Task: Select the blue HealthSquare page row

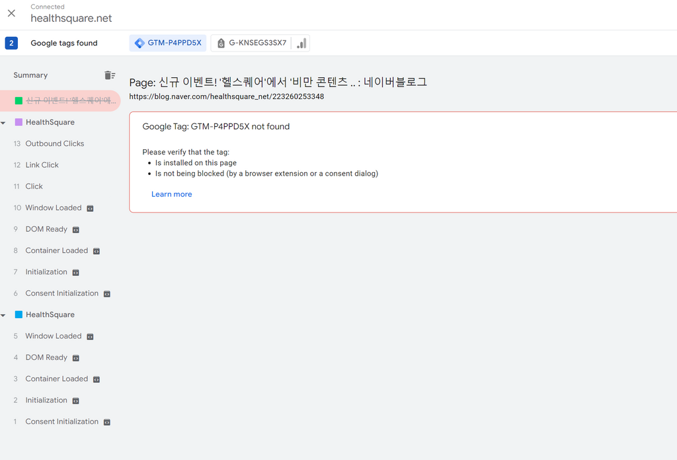Action: coord(50,315)
